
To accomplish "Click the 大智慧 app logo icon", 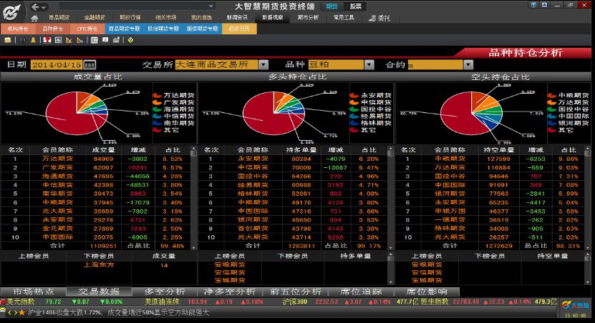I will tap(11, 12).
